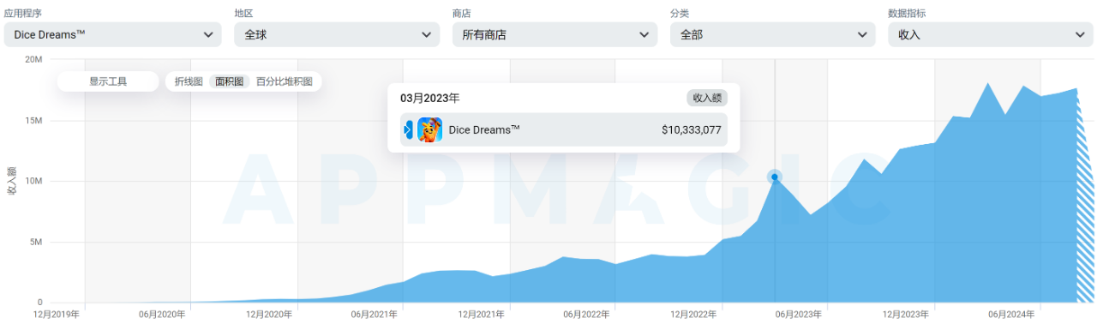Click the 12月2019年 axis label
Screen dimensions: 1097x324
point(57,314)
